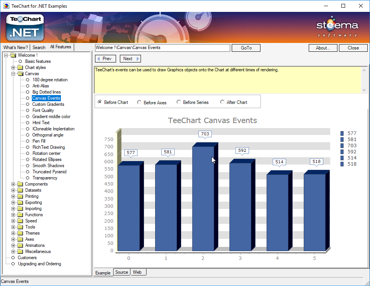Click the bullet icon beside Upgrading and Ordering
Image resolution: width=370 pixels, height=286 pixels.
pos(13,264)
